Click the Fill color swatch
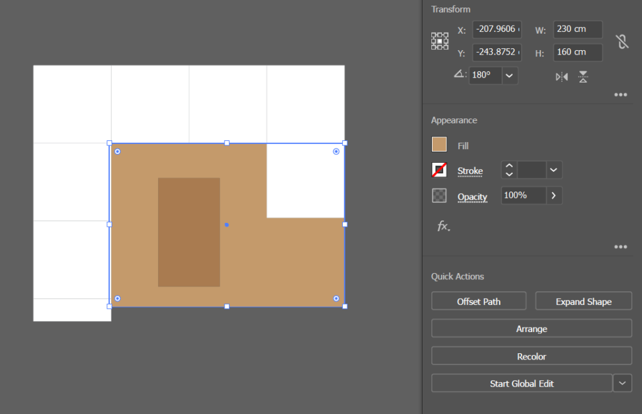The height and width of the screenshot is (414, 642). 439,145
